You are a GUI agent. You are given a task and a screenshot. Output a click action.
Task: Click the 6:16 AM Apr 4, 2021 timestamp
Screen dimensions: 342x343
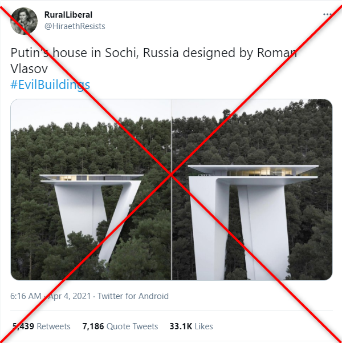coord(51,296)
